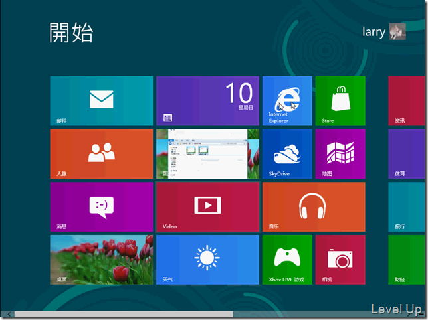Open the Video tile
The height and width of the screenshot is (320, 428).
tap(207, 206)
